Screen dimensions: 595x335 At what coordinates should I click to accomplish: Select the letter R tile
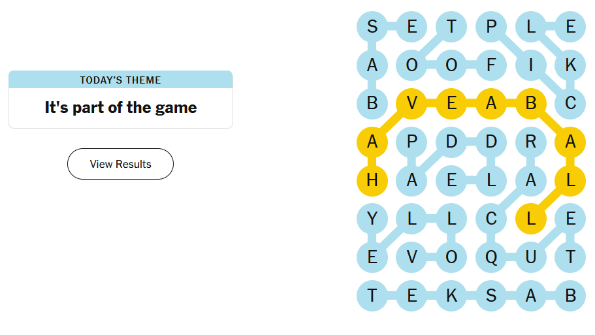[530, 142]
